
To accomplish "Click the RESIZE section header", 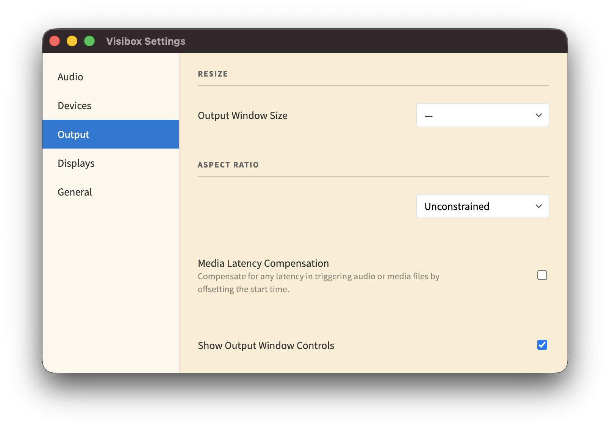I will point(213,74).
